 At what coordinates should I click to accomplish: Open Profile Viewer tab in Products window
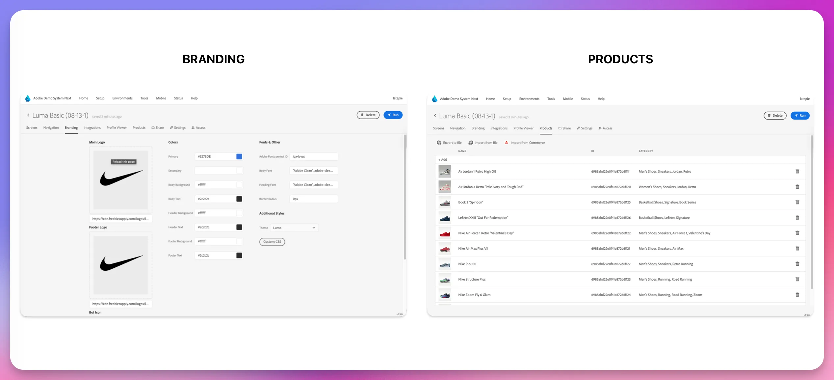(523, 128)
